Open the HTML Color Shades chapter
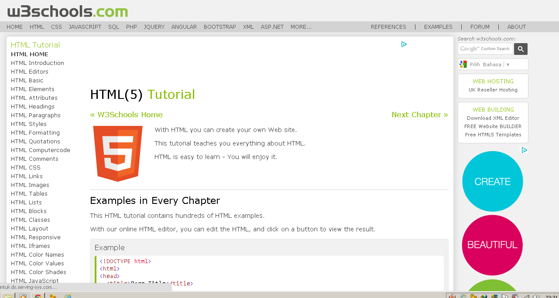 pyautogui.click(x=38, y=272)
